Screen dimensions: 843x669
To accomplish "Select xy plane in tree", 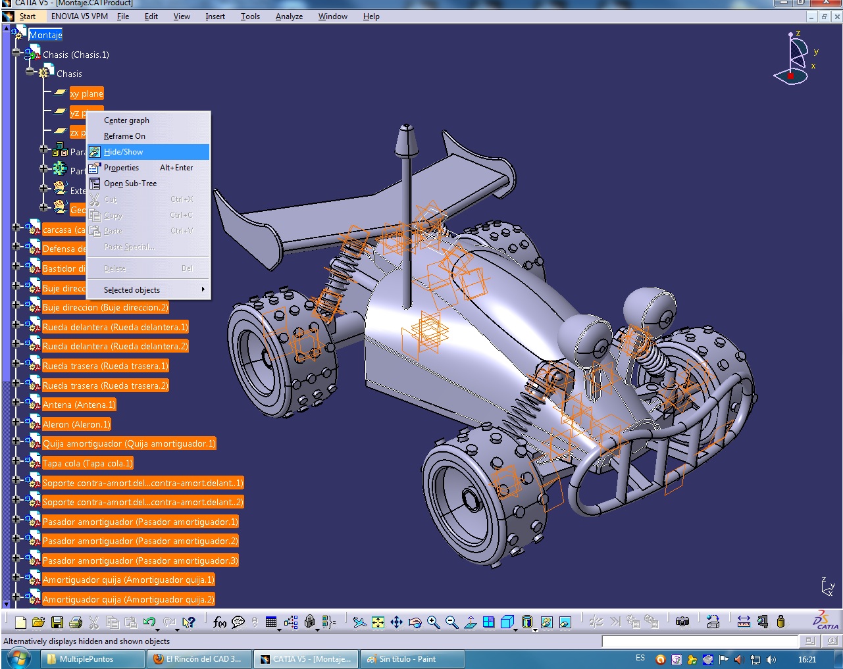I will point(87,93).
